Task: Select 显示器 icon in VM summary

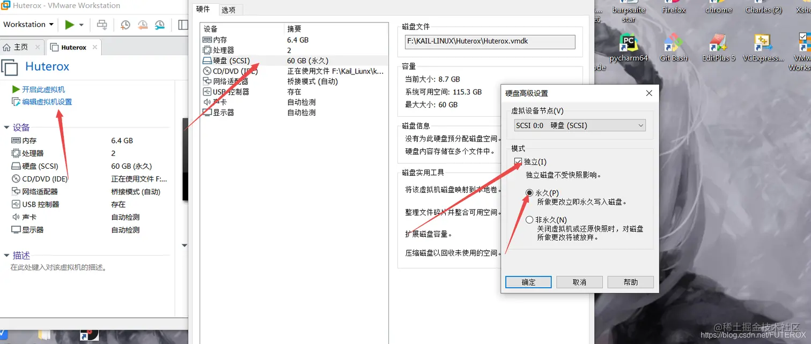Action: point(16,230)
